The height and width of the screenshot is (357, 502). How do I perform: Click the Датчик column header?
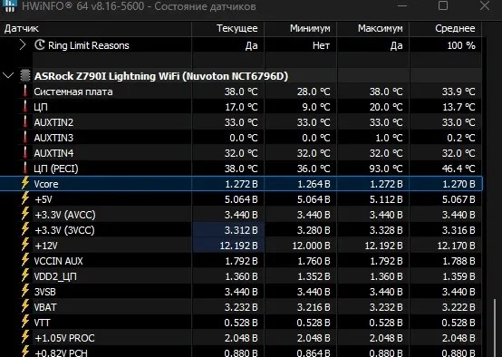coord(95,28)
